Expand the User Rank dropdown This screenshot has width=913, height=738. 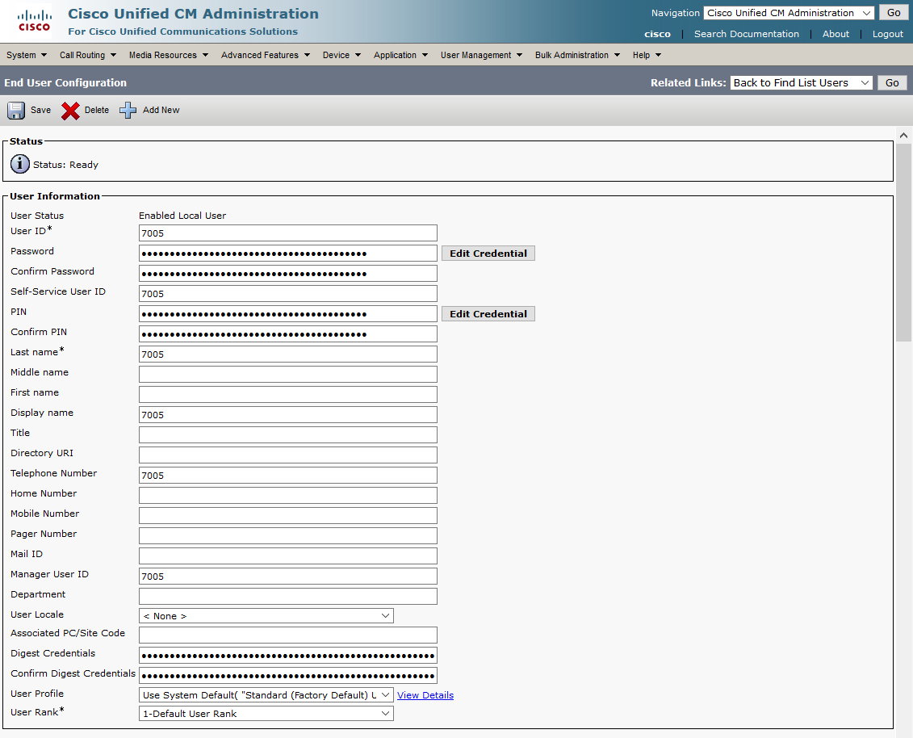pos(266,714)
